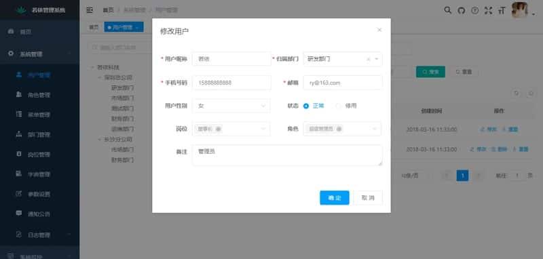This screenshot has height=259, width=543.
Task: Click 重置 link in first table row
Action: (x=510, y=129)
